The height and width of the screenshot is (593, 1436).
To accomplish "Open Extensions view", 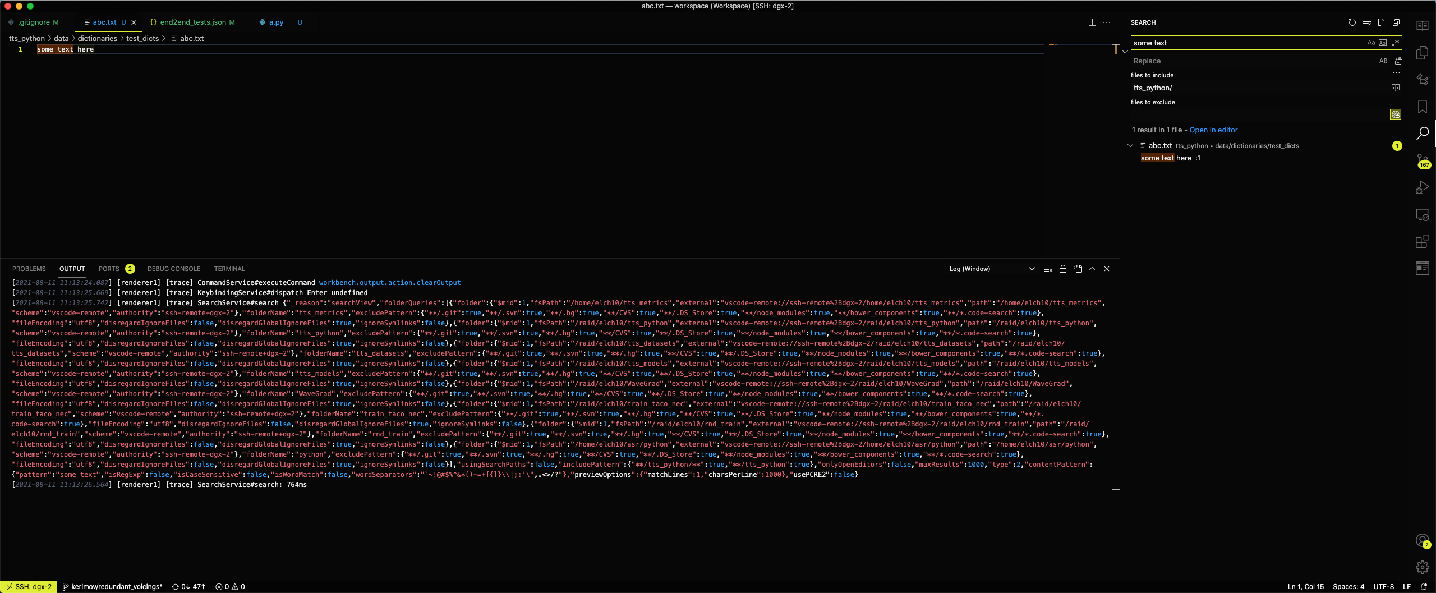I will (x=1423, y=241).
